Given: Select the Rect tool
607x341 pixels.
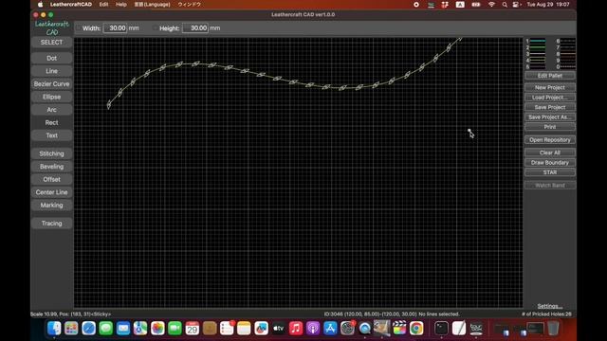Looking at the screenshot, I should 51,122.
